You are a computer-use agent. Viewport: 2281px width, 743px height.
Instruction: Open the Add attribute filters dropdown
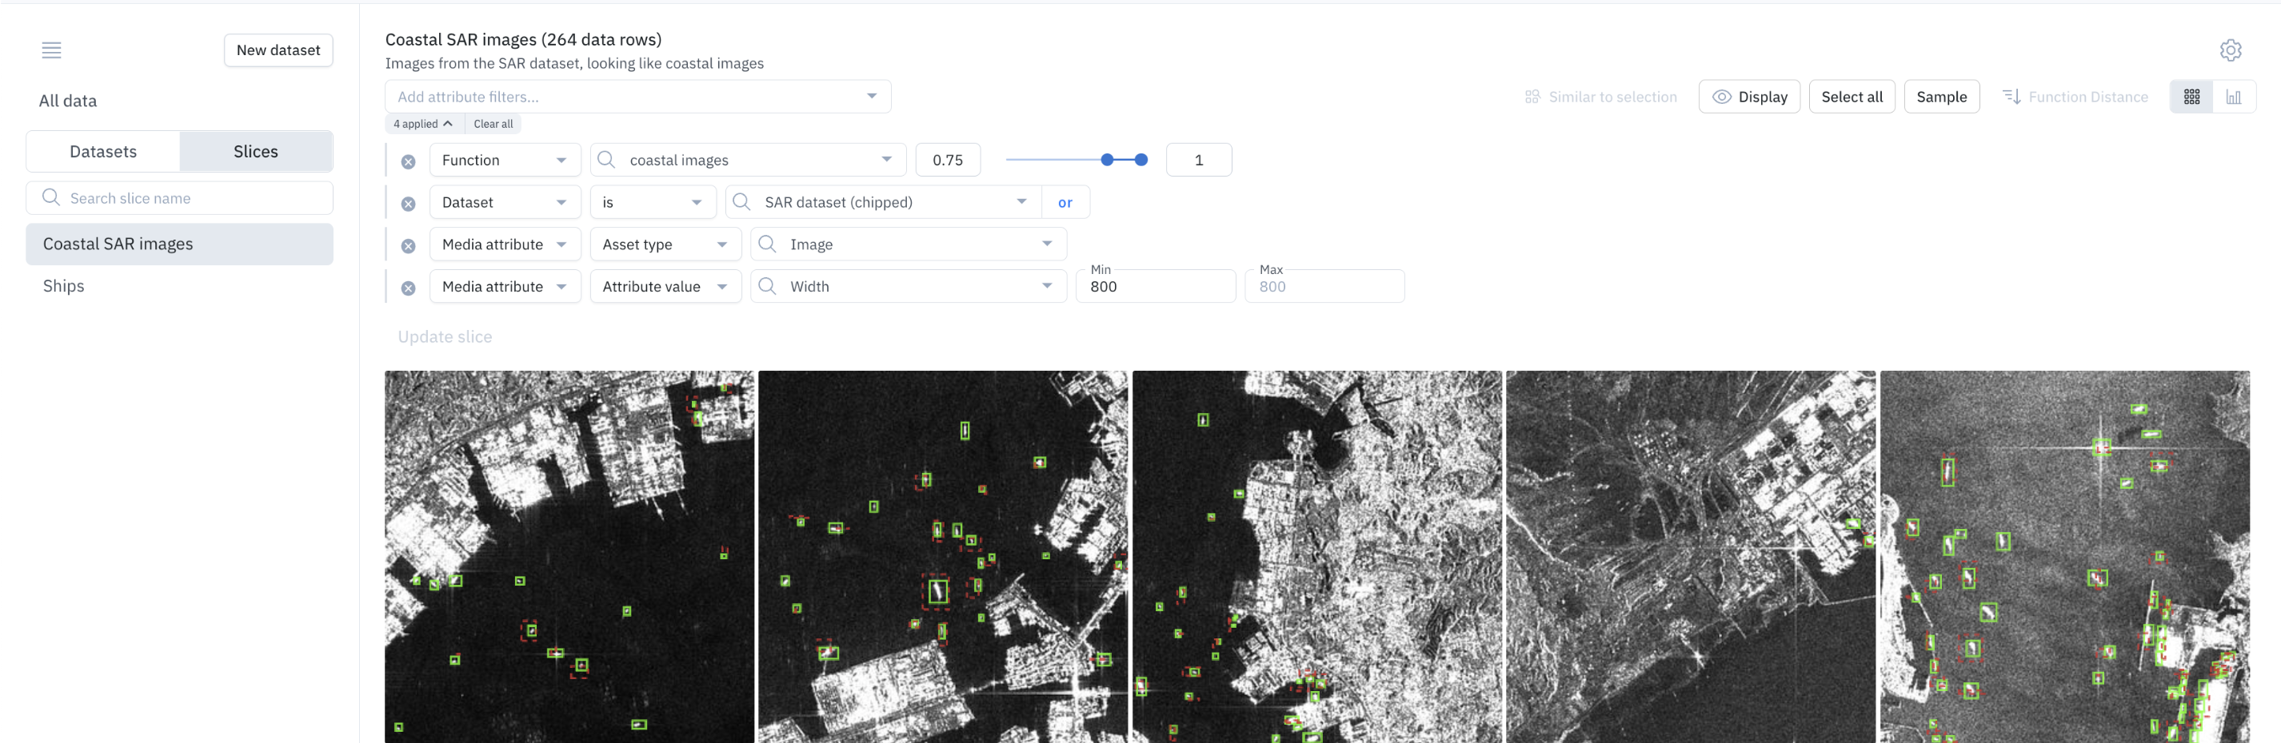click(x=637, y=97)
